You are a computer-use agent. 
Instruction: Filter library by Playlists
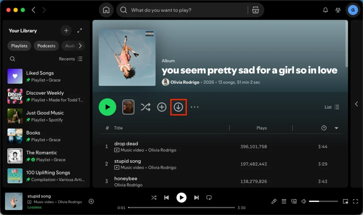(19, 46)
